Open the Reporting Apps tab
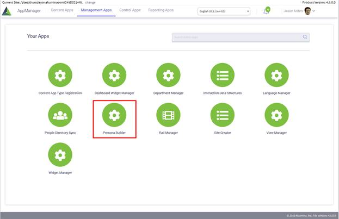339x219 pixels. [161, 10]
